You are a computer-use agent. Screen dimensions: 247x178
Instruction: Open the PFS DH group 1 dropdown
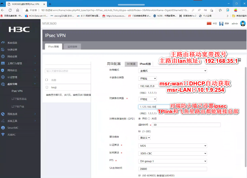point(173,161)
